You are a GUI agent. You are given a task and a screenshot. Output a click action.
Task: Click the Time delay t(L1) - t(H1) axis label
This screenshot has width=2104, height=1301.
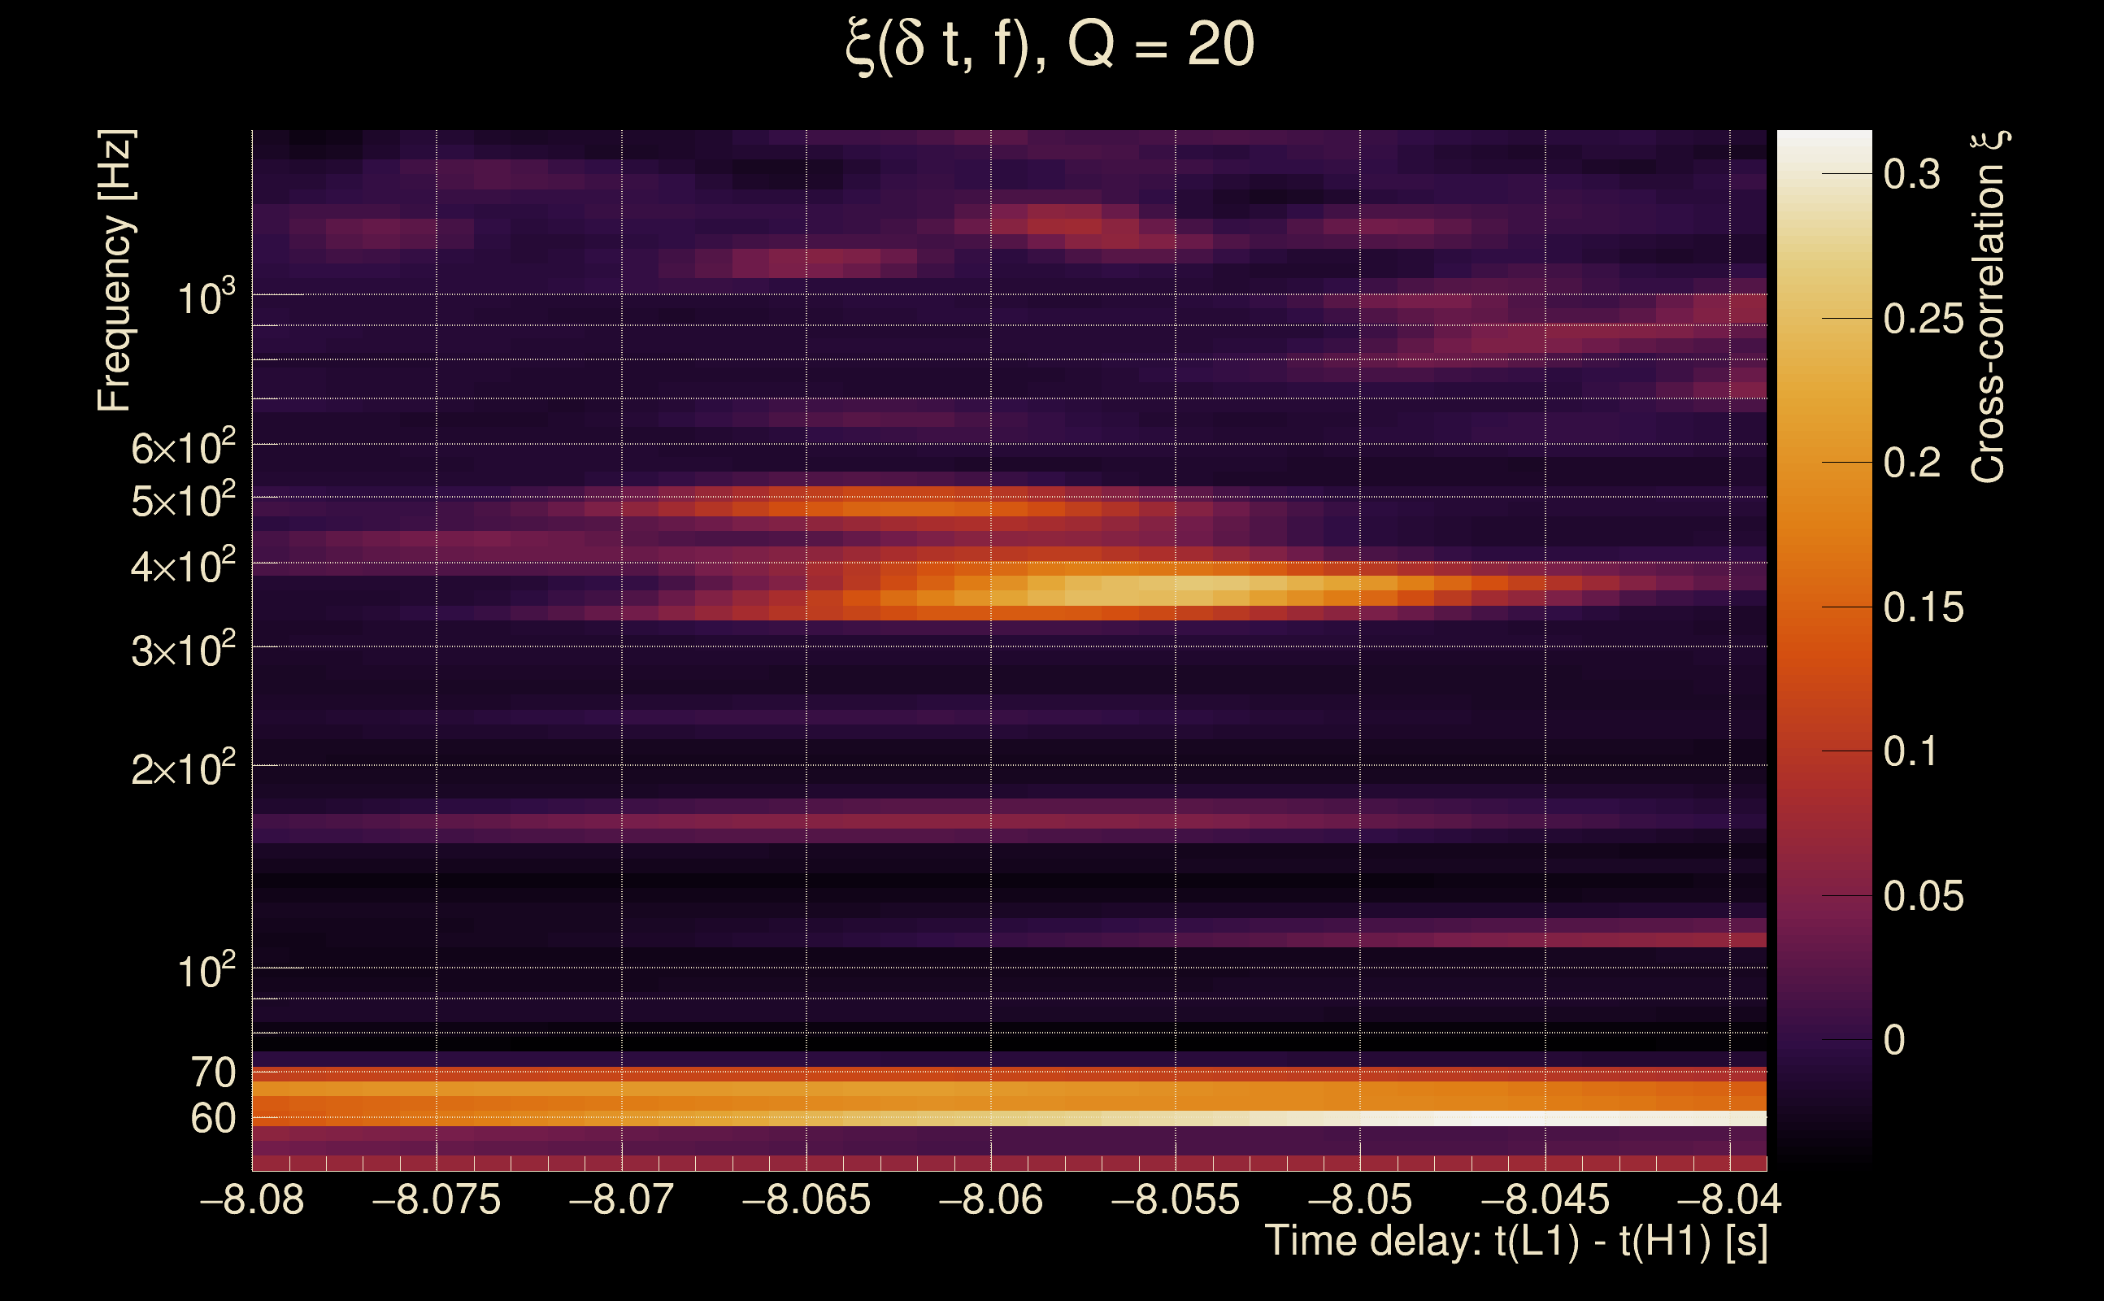click(x=1515, y=1241)
